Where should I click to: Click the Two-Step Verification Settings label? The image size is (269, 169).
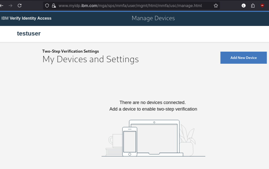[x=70, y=51]
